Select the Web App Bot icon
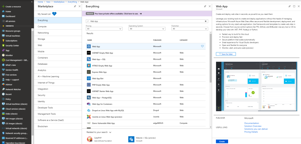301x144 pixels. [89, 78]
